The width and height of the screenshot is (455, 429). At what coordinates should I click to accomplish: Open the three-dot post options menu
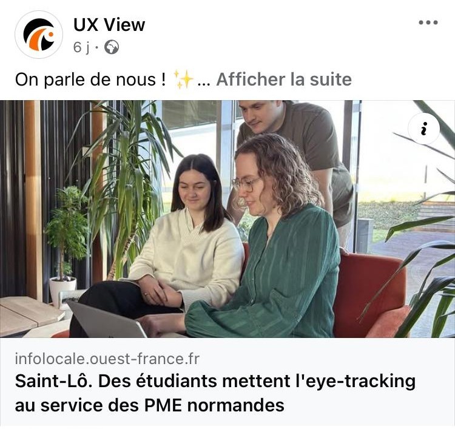[x=428, y=22]
